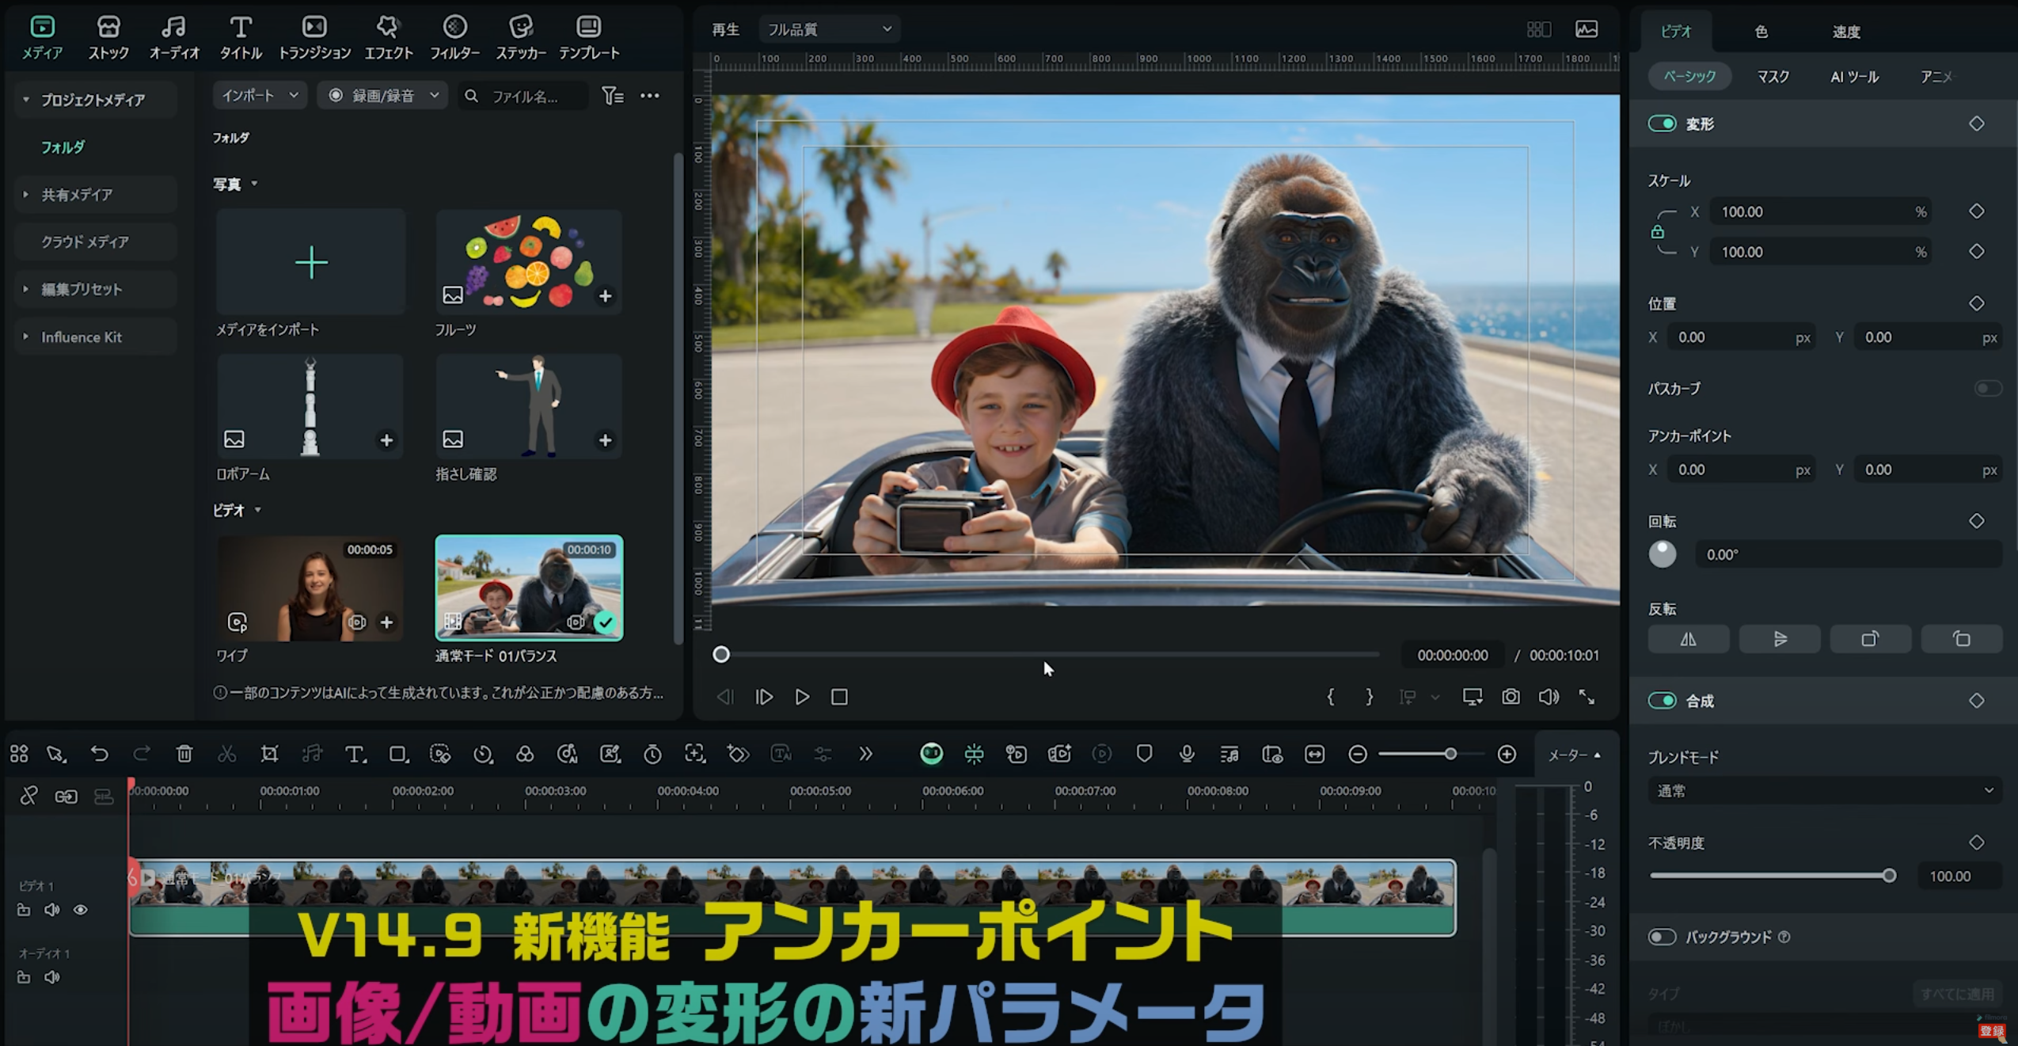Expand the 編集プリセット tree item

click(26, 289)
